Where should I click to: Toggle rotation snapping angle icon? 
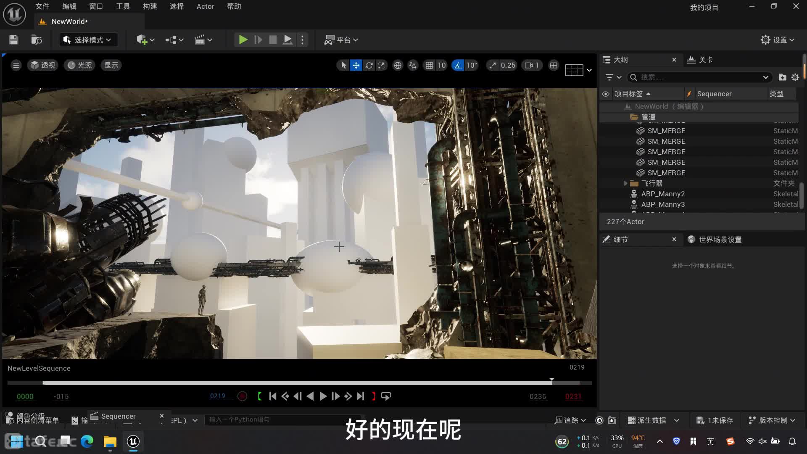click(x=458, y=65)
